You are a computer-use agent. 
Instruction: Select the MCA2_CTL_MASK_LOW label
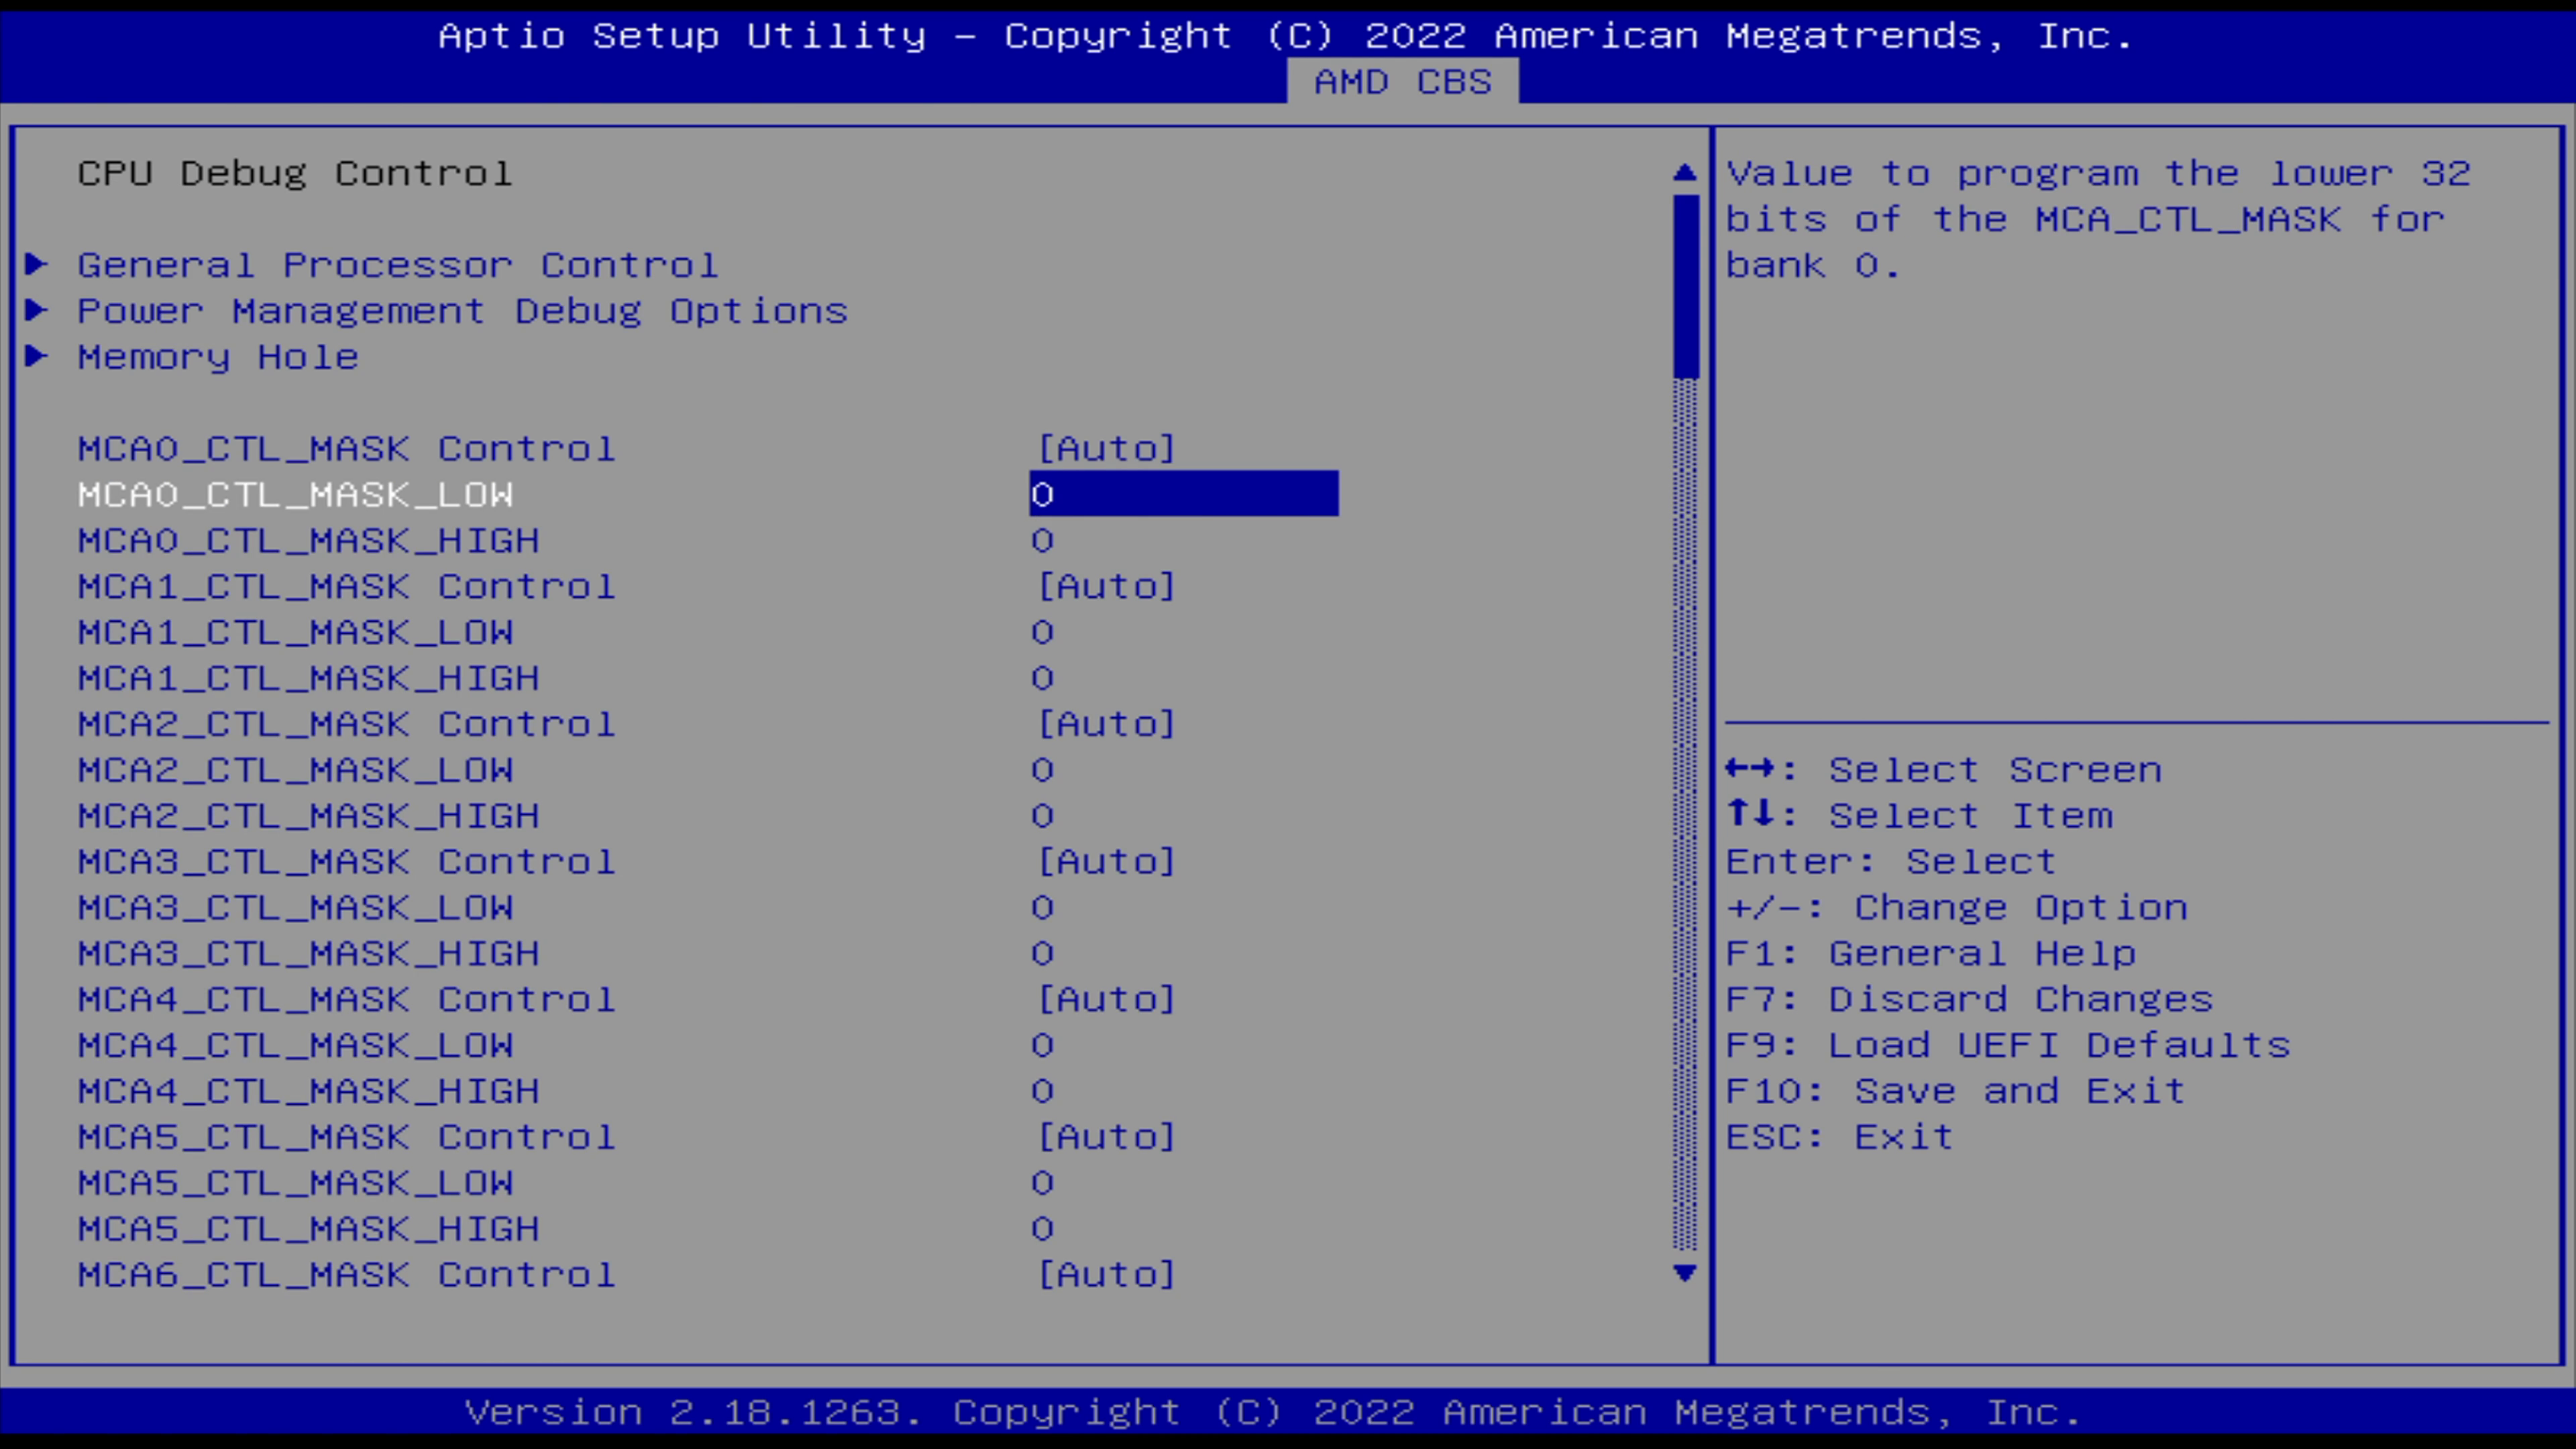tap(296, 770)
